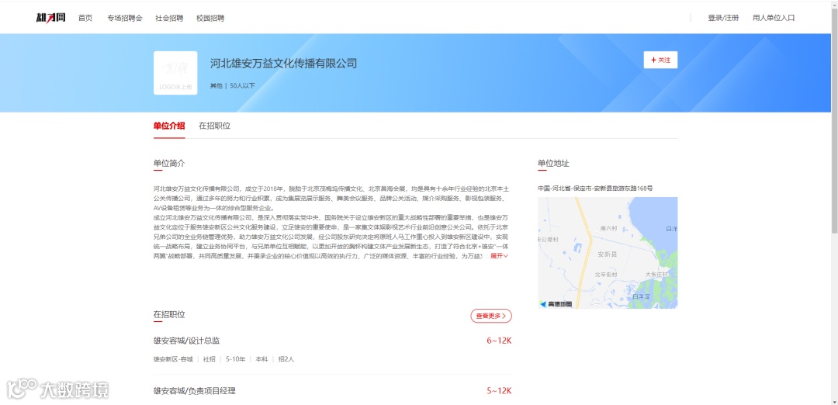838x405 pixels.
Task: Click the 其他 | 50人以下 company info text
Action: (233, 85)
